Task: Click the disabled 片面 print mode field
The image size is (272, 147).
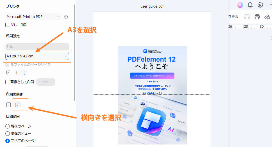Action: pos(37,46)
